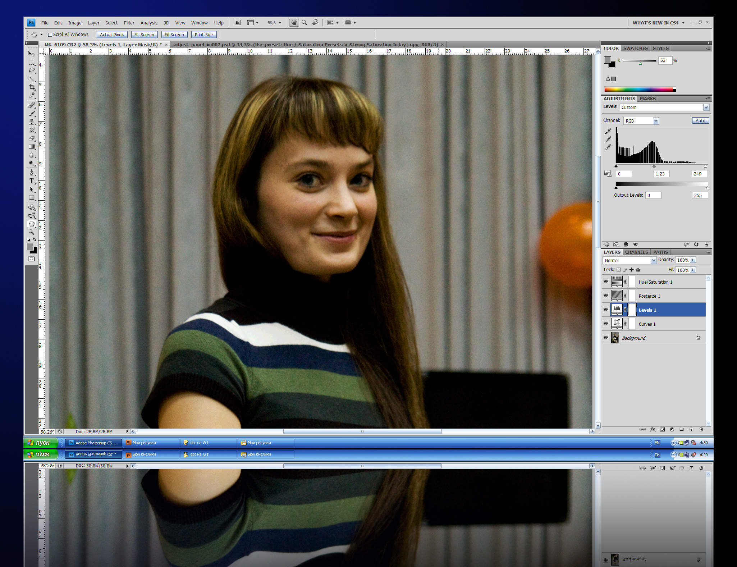Launch Bridge from the application bar

tap(238, 23)
